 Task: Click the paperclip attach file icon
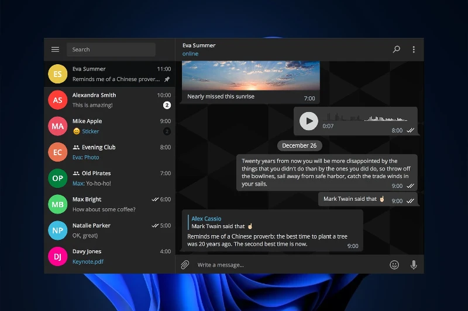[x=185, y=265]
